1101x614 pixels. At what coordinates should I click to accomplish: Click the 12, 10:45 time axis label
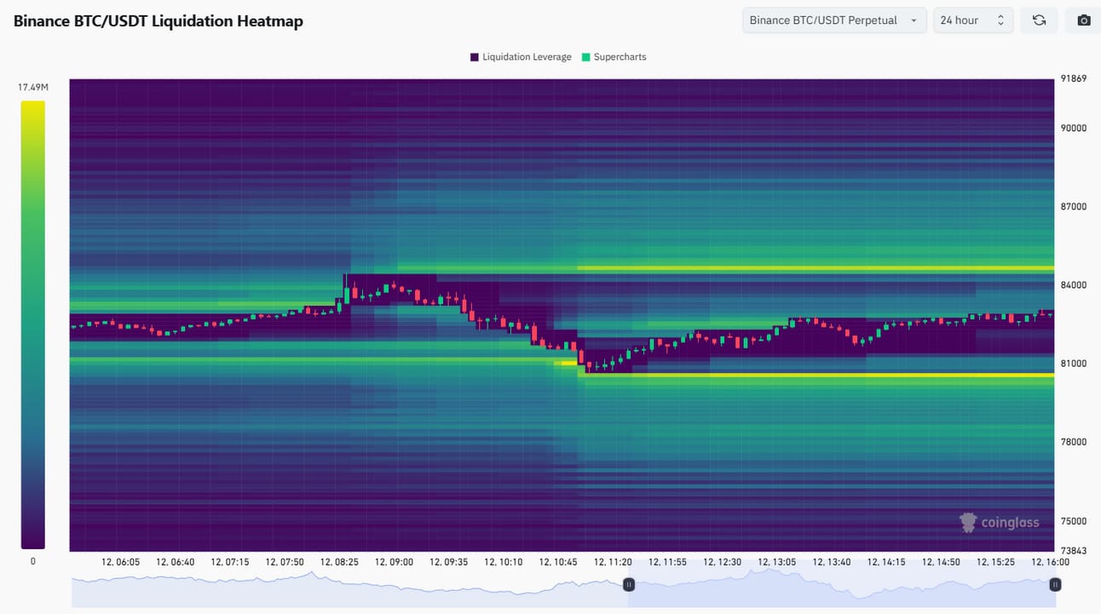click(x=558, y=562)
